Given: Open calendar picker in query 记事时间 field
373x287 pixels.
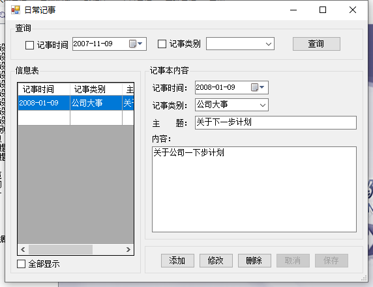Looking at the screenshot, I should click(x=136, y=44).
